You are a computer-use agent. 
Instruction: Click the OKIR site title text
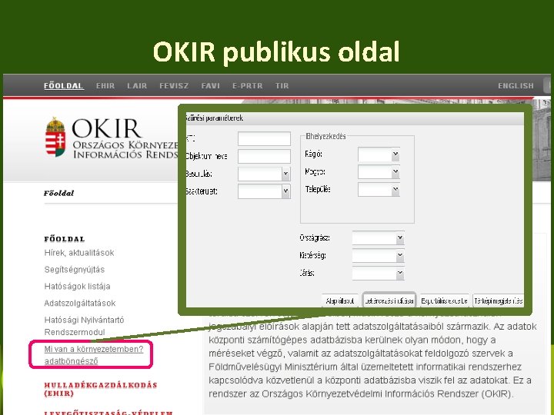click(106, 128)
